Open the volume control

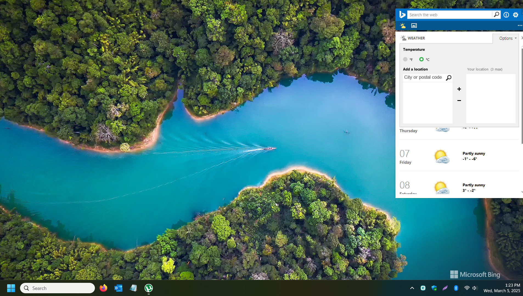point(475,288)
